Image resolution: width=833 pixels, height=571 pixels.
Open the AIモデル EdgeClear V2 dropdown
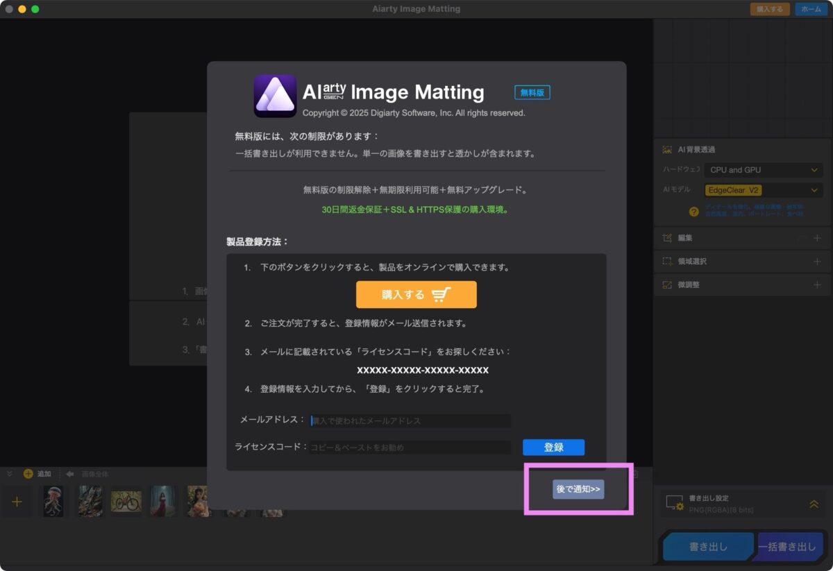(x=763, y=190)
